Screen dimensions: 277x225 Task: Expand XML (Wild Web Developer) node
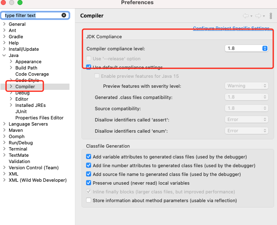5,180
